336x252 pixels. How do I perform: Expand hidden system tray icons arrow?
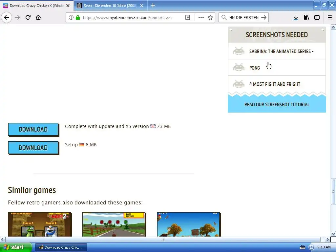coord(312,247)
